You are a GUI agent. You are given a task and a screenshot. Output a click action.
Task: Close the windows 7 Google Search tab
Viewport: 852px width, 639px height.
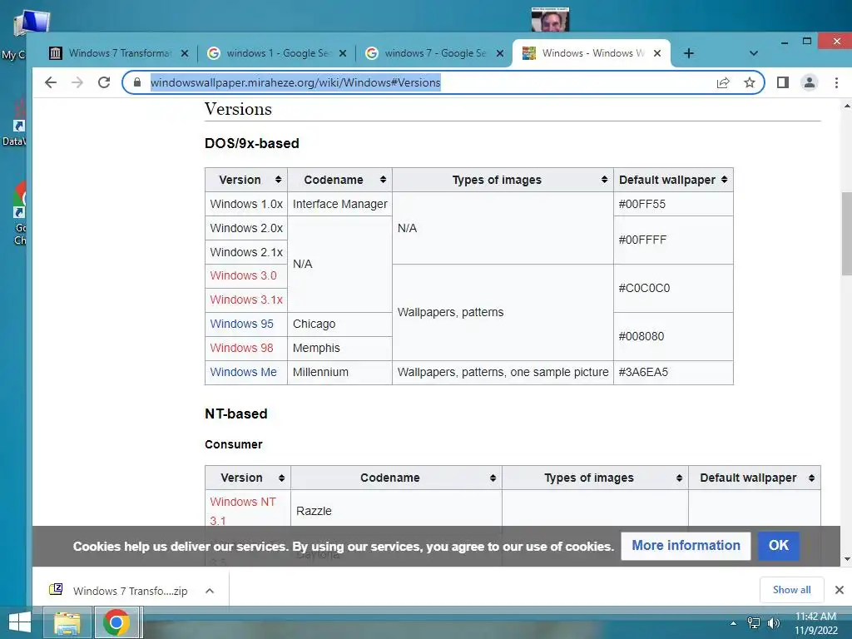tap(500, 53)
